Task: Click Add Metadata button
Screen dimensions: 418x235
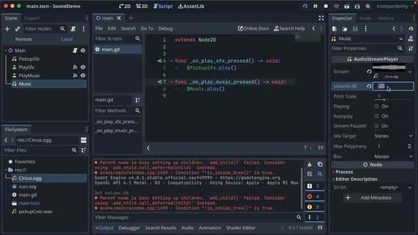Action: pos(372,198)
